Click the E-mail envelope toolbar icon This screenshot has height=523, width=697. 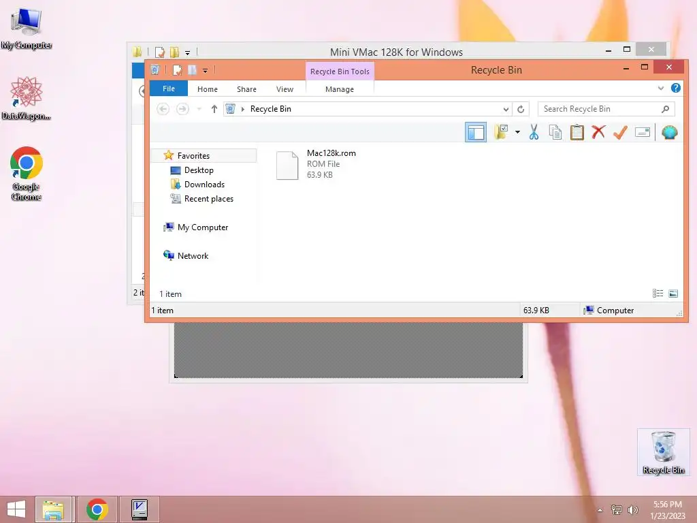[643, 132]
